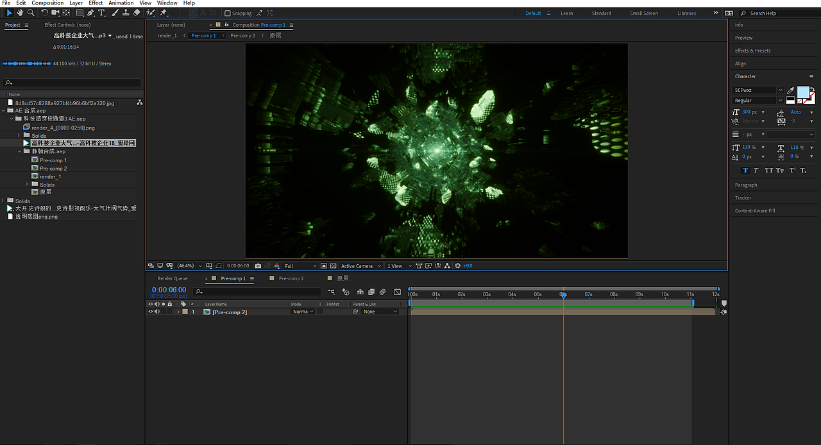The width and height of the screenshot is (821, 445).
Task: Toggle Small Caps in Character panel
Action: tap(780, 171)
